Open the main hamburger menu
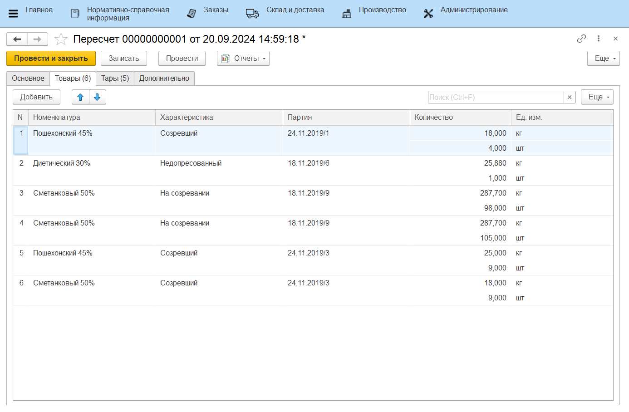This screenshot has width=629, height=412. point(13,14)
